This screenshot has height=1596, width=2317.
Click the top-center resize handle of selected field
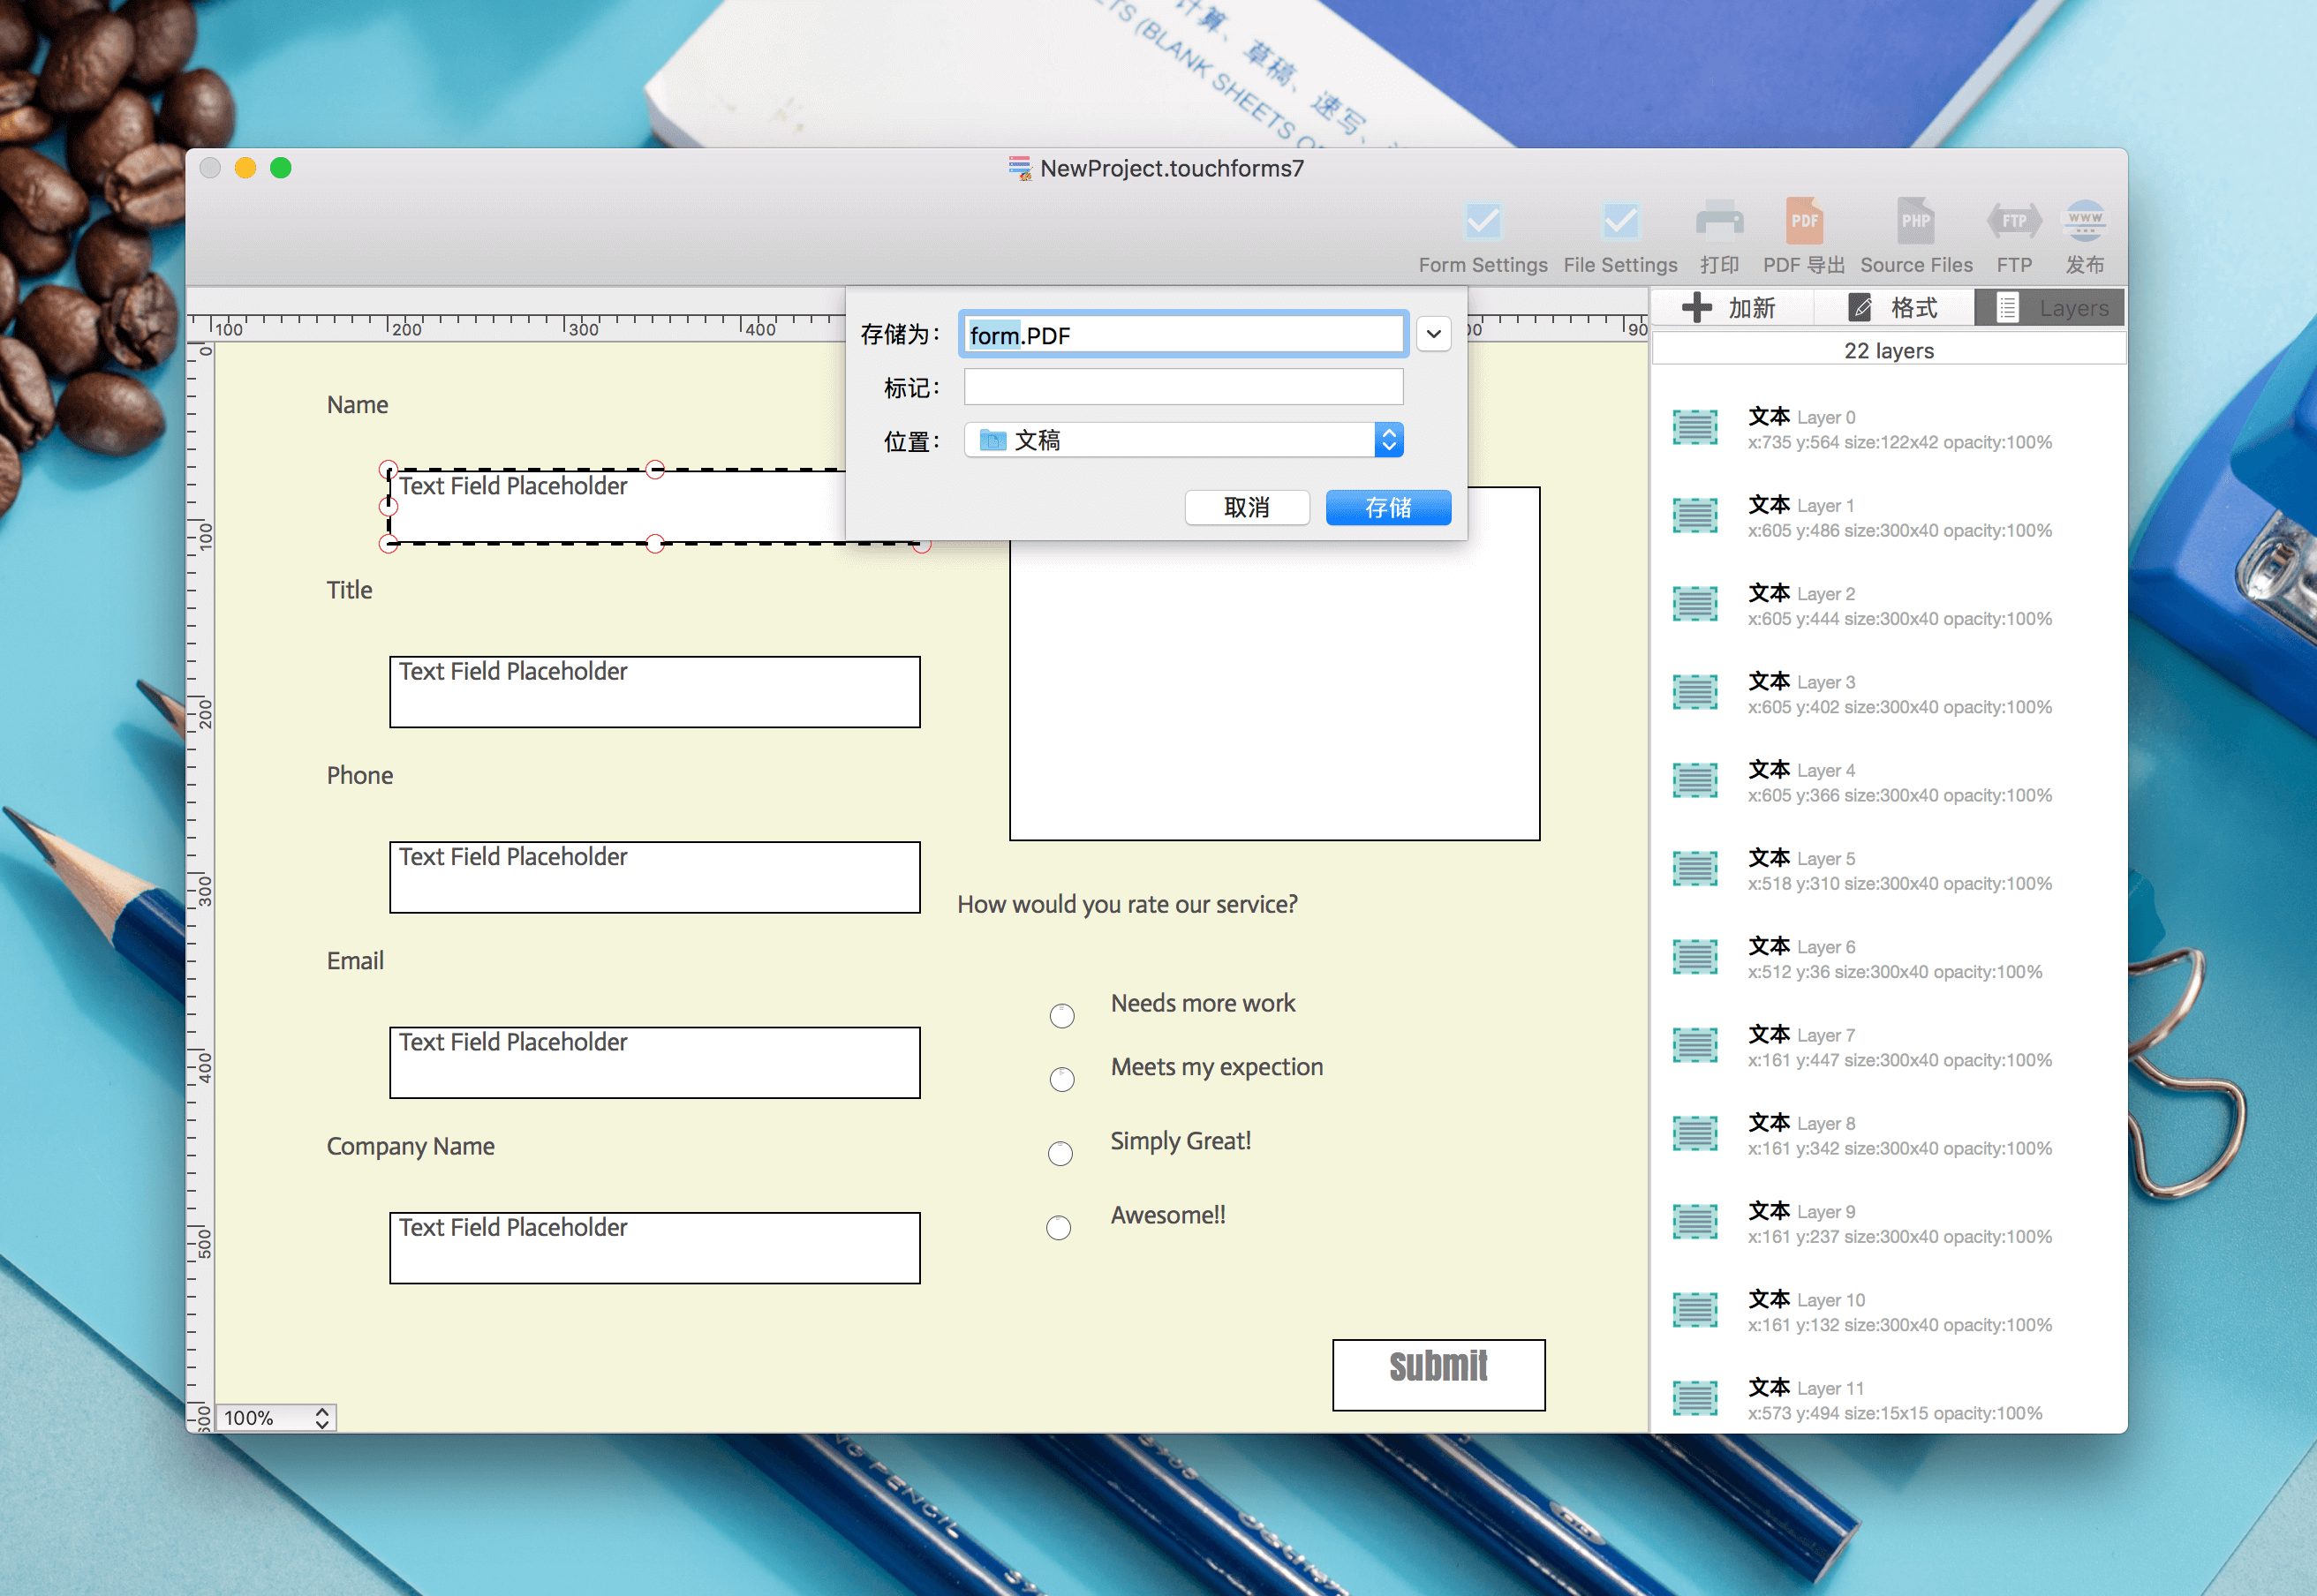click(655, 469)
